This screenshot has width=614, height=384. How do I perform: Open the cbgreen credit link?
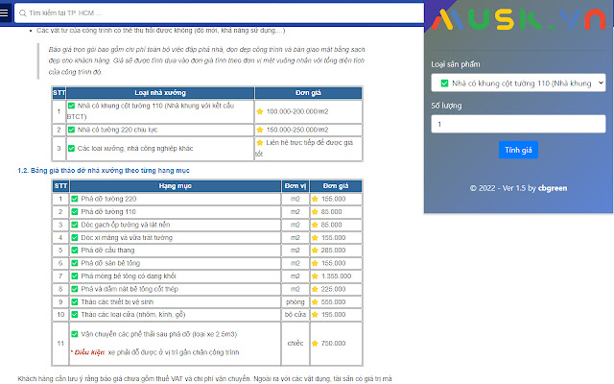pos(553,188)
